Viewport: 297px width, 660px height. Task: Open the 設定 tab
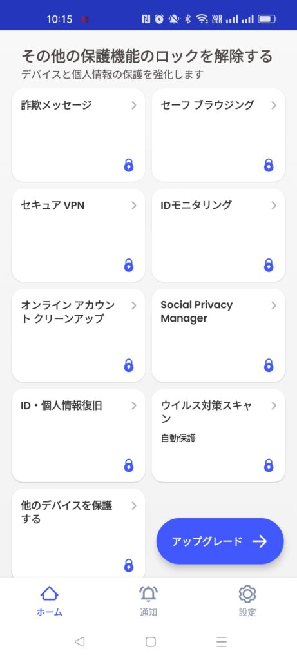point(247,601)
